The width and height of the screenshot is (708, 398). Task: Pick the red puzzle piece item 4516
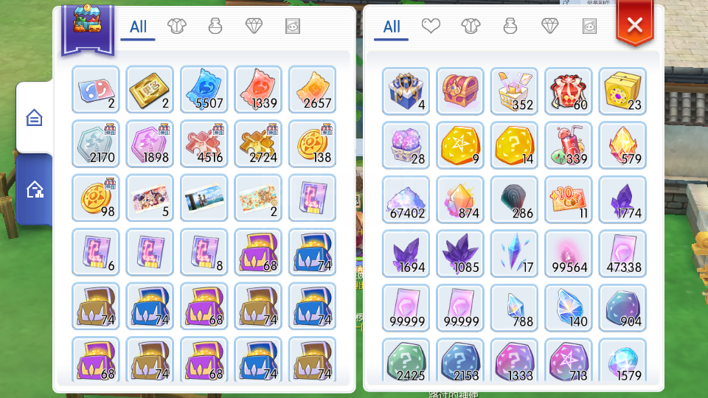click(x=204, y=144)
